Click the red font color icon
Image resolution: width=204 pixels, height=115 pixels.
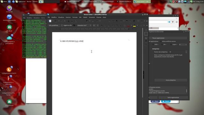point(128,26)
